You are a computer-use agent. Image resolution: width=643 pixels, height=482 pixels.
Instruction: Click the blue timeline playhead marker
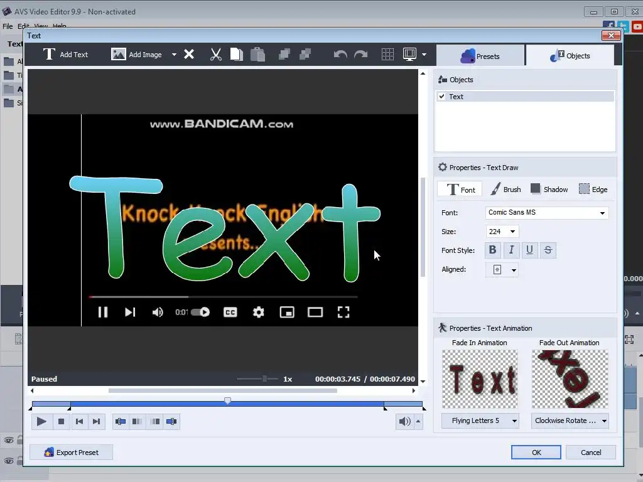[x=227, y=400]
